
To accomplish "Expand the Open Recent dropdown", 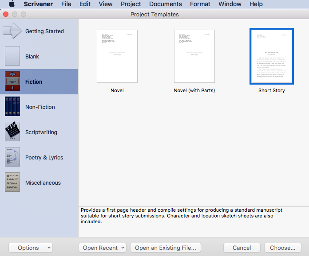I will pos(103,248).
